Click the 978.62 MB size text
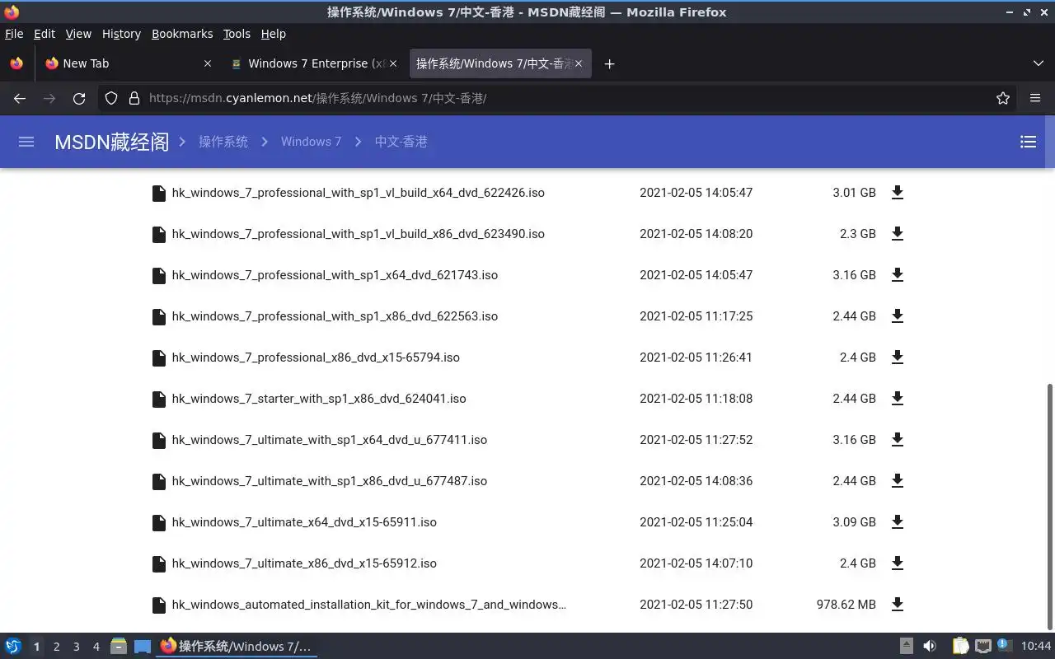1055x659 pixels. pos(846,605)
